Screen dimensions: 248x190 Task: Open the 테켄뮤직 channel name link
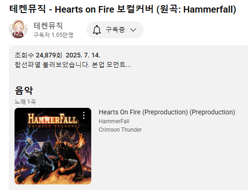[x=48, y=26]
